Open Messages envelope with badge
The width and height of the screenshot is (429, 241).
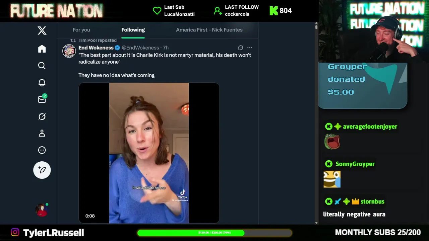(42, 99)
